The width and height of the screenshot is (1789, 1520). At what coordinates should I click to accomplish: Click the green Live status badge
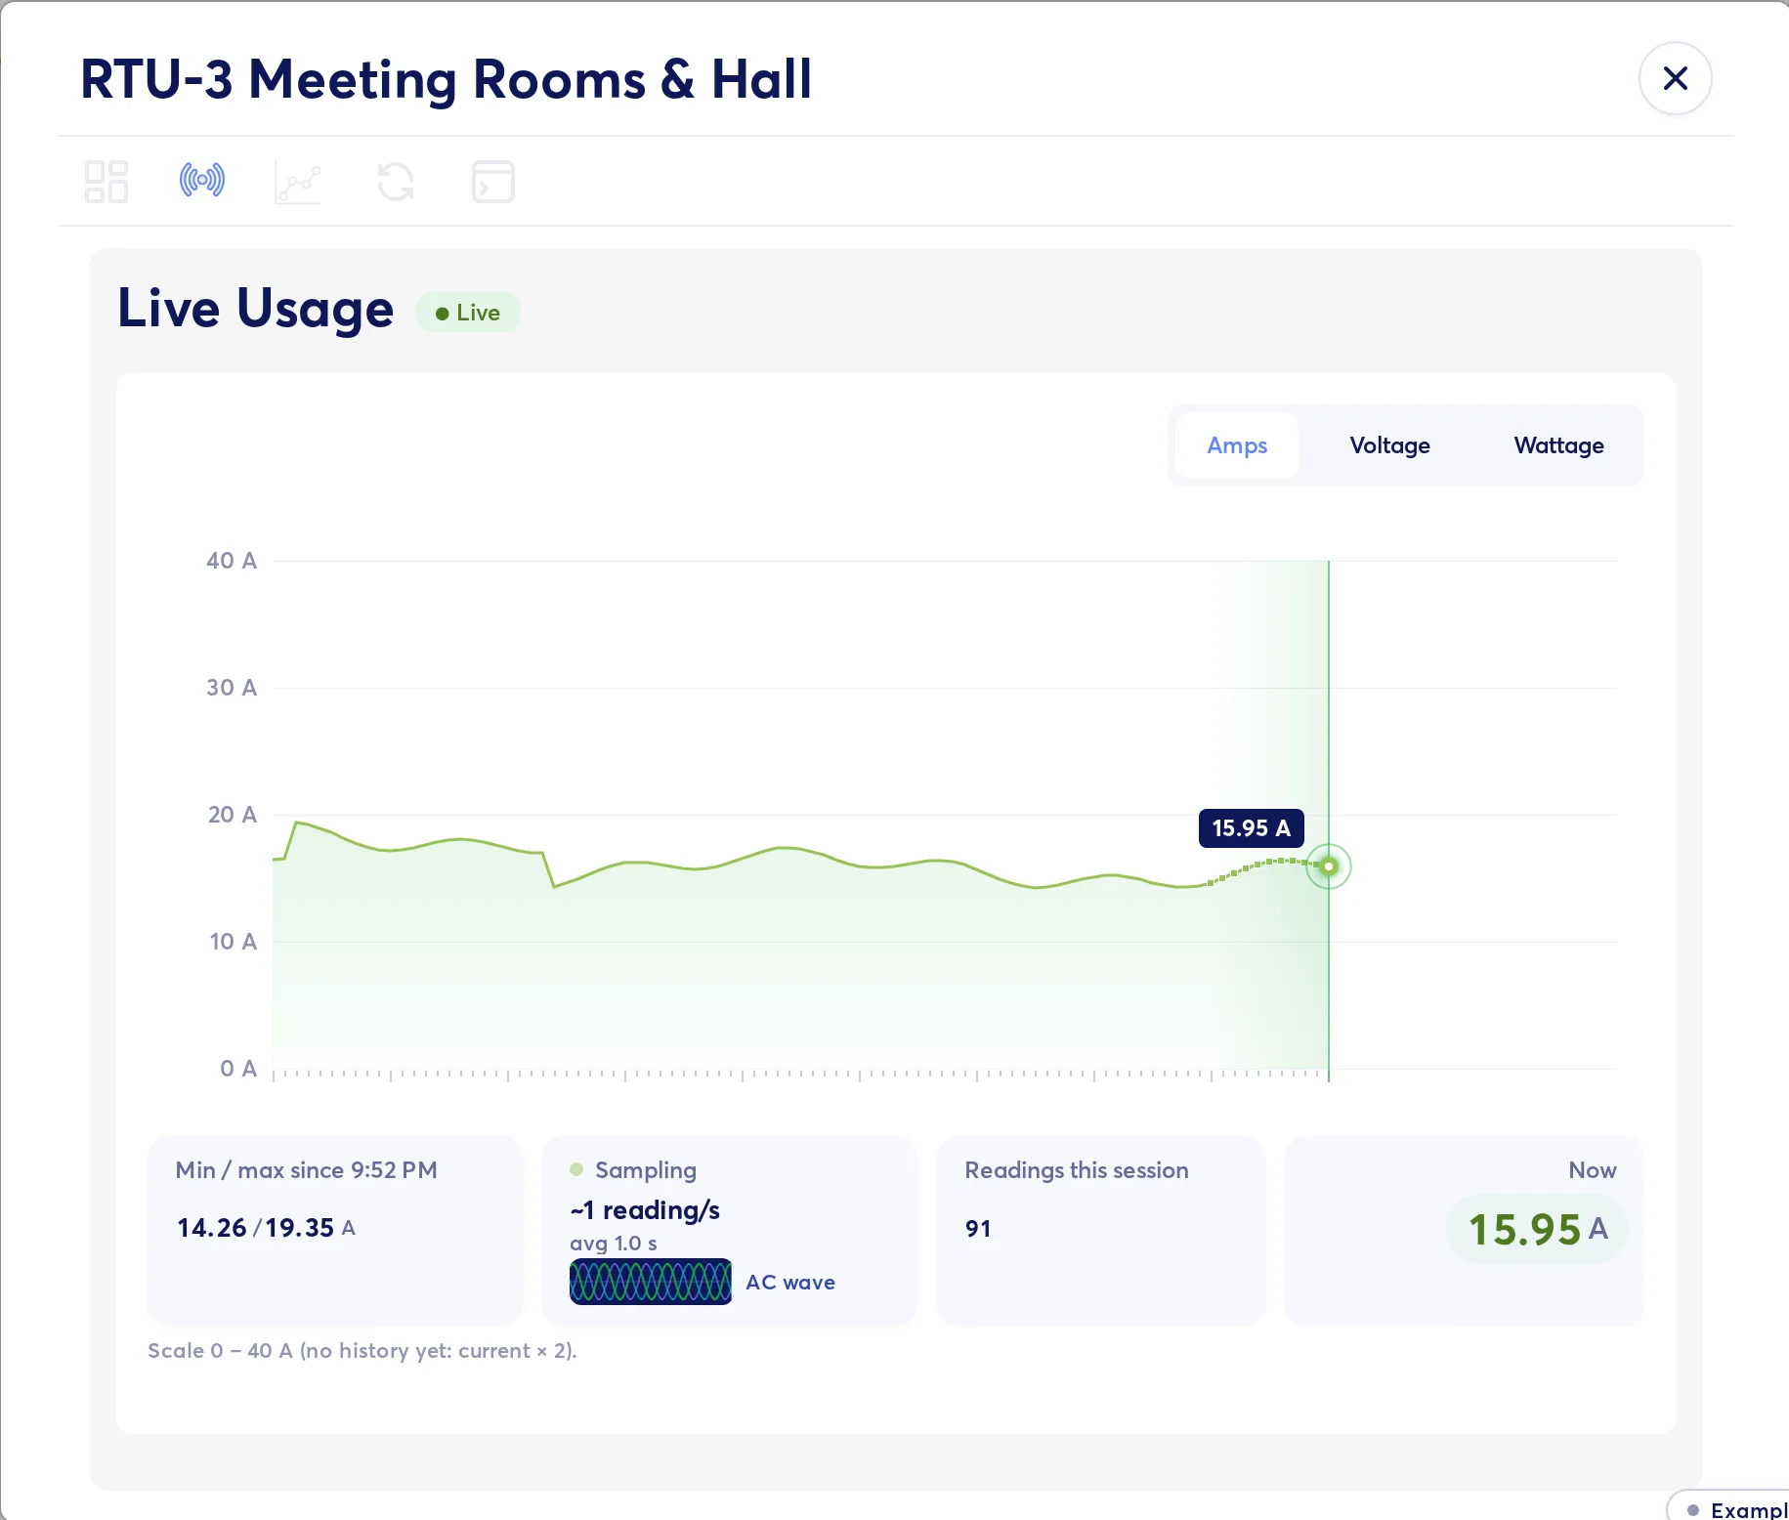click(x=468, y=313)
